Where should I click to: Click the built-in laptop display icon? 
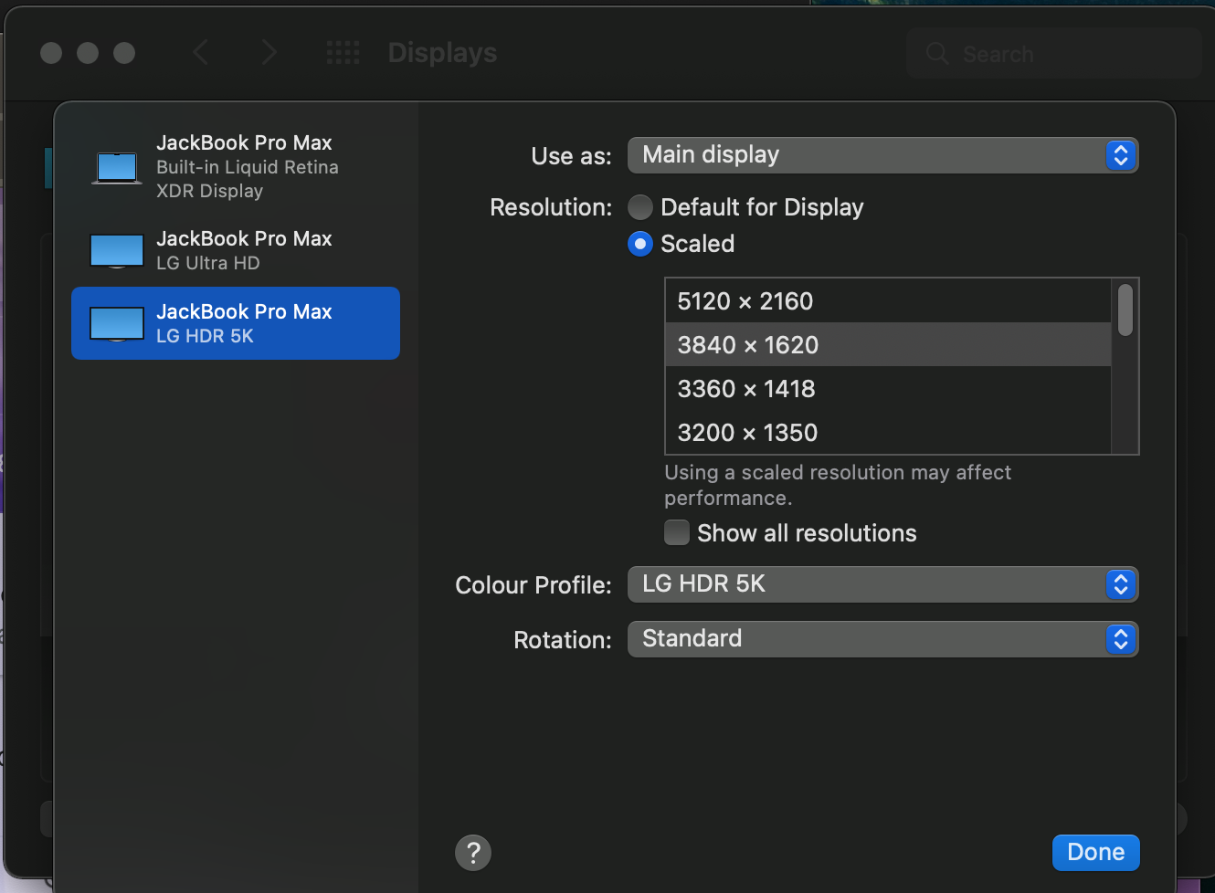click(x=117, y=168)
